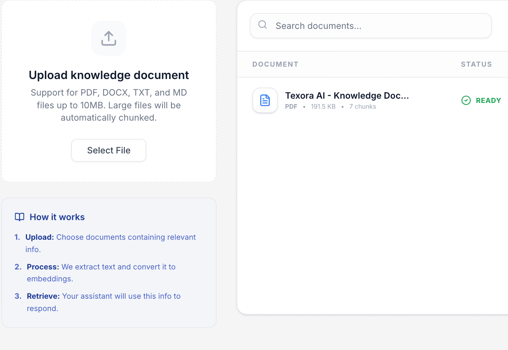The width and height of the screenshot is (508, 350).
Task: Click the STATUS column header
Action: pyautogui.click(x=476, y=64)
